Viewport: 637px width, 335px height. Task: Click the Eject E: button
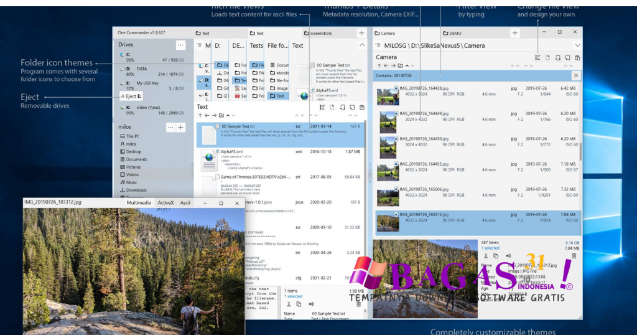[x=131, y=97]
